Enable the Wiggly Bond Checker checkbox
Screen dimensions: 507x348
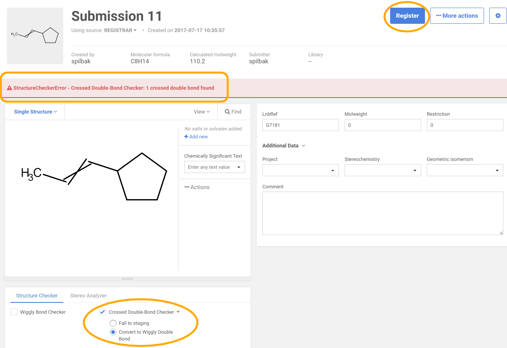[x=14, y=312]
